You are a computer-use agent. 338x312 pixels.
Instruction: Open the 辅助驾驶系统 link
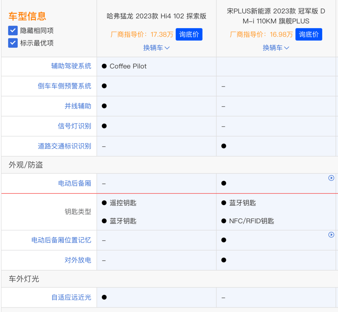pyautogui.click(x=71, y=66)
